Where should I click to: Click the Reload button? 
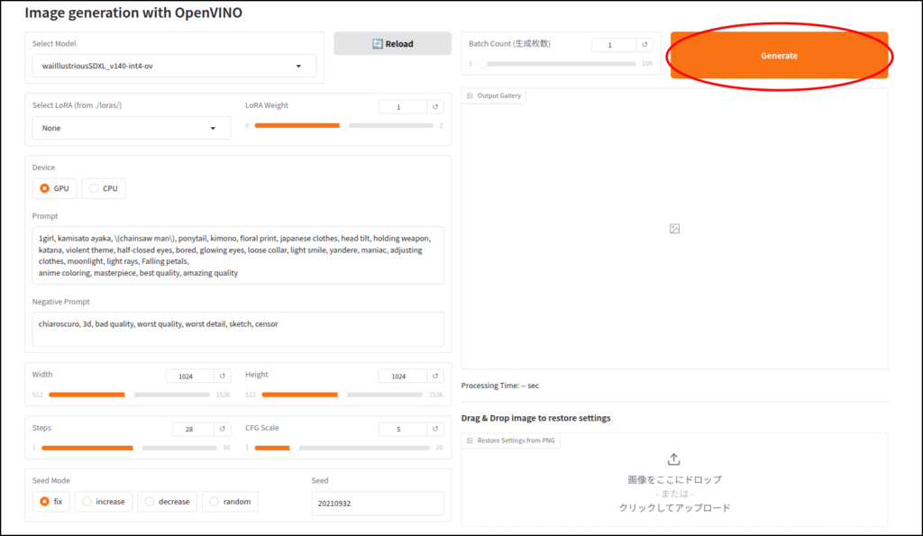click(392, 43)
